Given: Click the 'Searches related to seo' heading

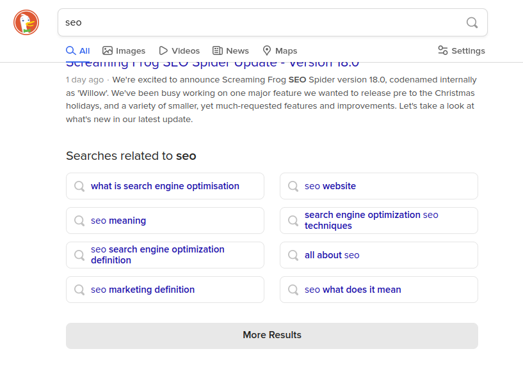Looking at the screenshot, I should pos(131,156).
